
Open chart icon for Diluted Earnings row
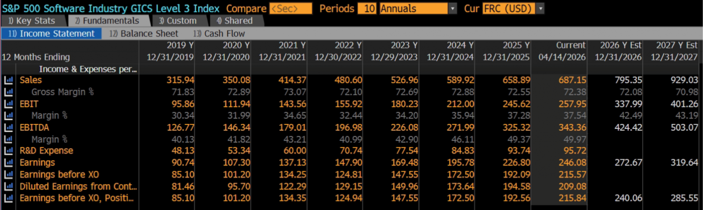8,186
